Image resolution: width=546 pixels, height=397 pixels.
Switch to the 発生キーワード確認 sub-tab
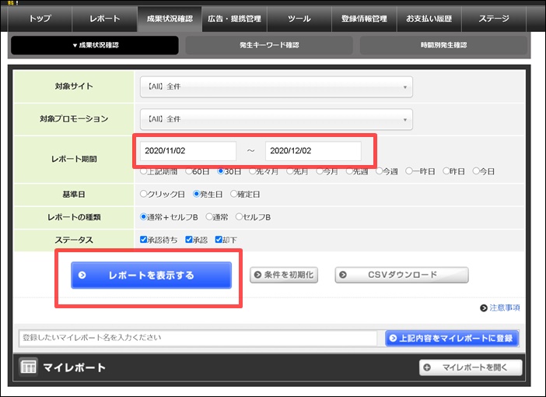[x=268, y=45]
